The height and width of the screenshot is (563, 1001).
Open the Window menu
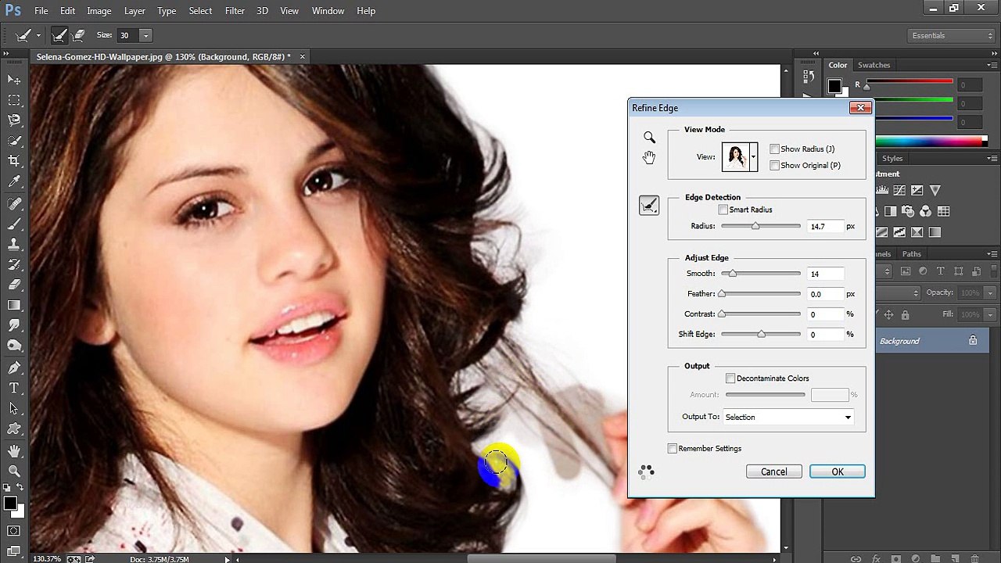[x=328, y=11]
